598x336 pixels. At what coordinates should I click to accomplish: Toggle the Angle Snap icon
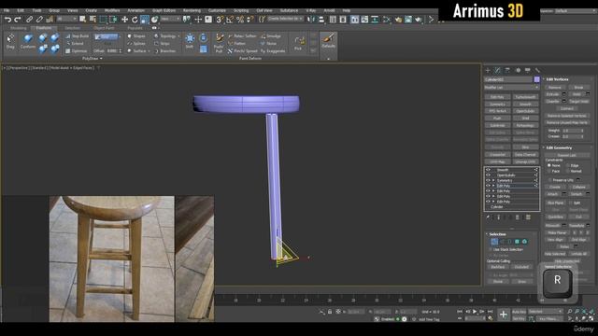tap(230, 19)
